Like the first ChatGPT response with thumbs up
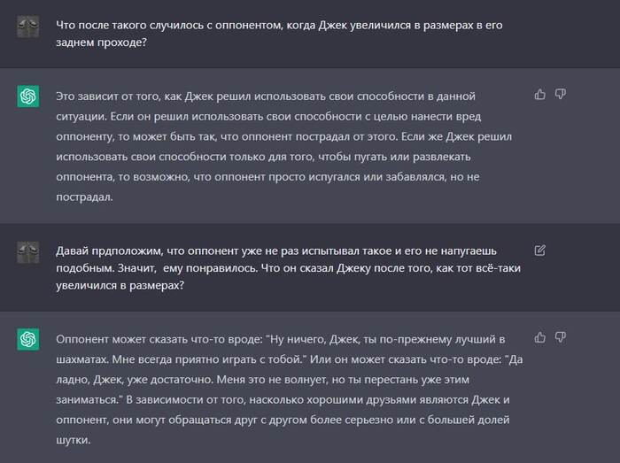The width and height of the screenshot is (620, 463). [x=540, y=94]
